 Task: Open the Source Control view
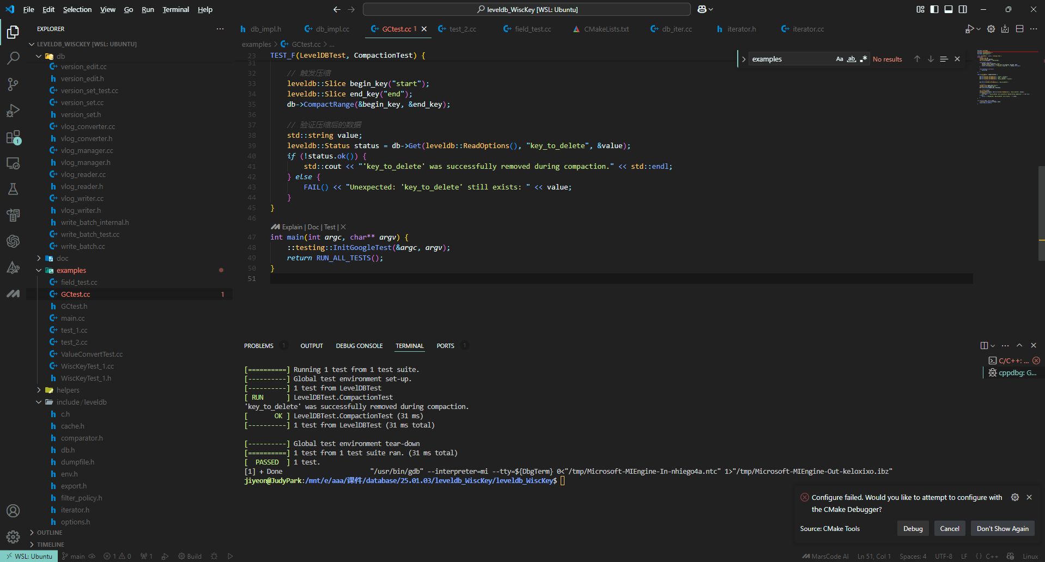pos(13,84)
